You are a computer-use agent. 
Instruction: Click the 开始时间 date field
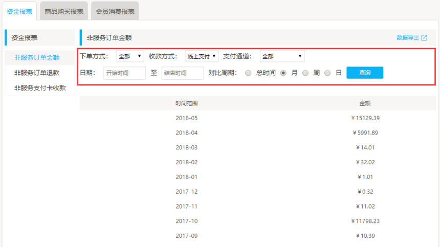click(x=124, y=73)
